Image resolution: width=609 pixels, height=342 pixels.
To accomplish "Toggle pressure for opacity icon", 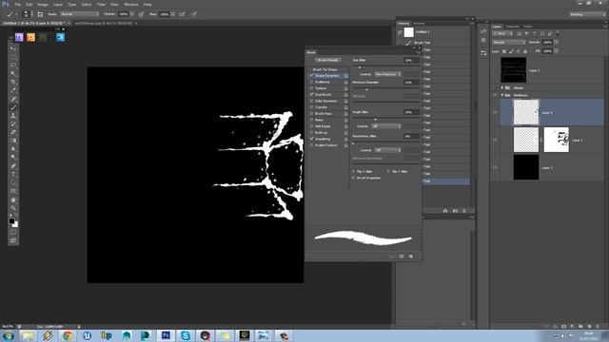I will 141,14.
